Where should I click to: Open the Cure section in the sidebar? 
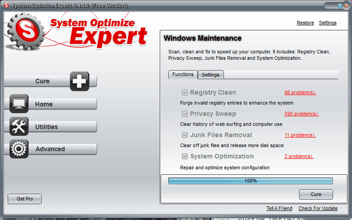[x=50, y=81]
